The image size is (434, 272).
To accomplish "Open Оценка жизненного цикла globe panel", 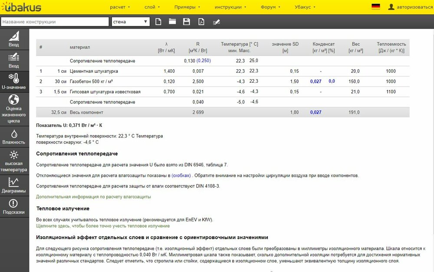I will coord(14,109).
